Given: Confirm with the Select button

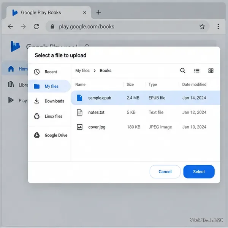Looking at the screenshot, I should pos(199,172).
